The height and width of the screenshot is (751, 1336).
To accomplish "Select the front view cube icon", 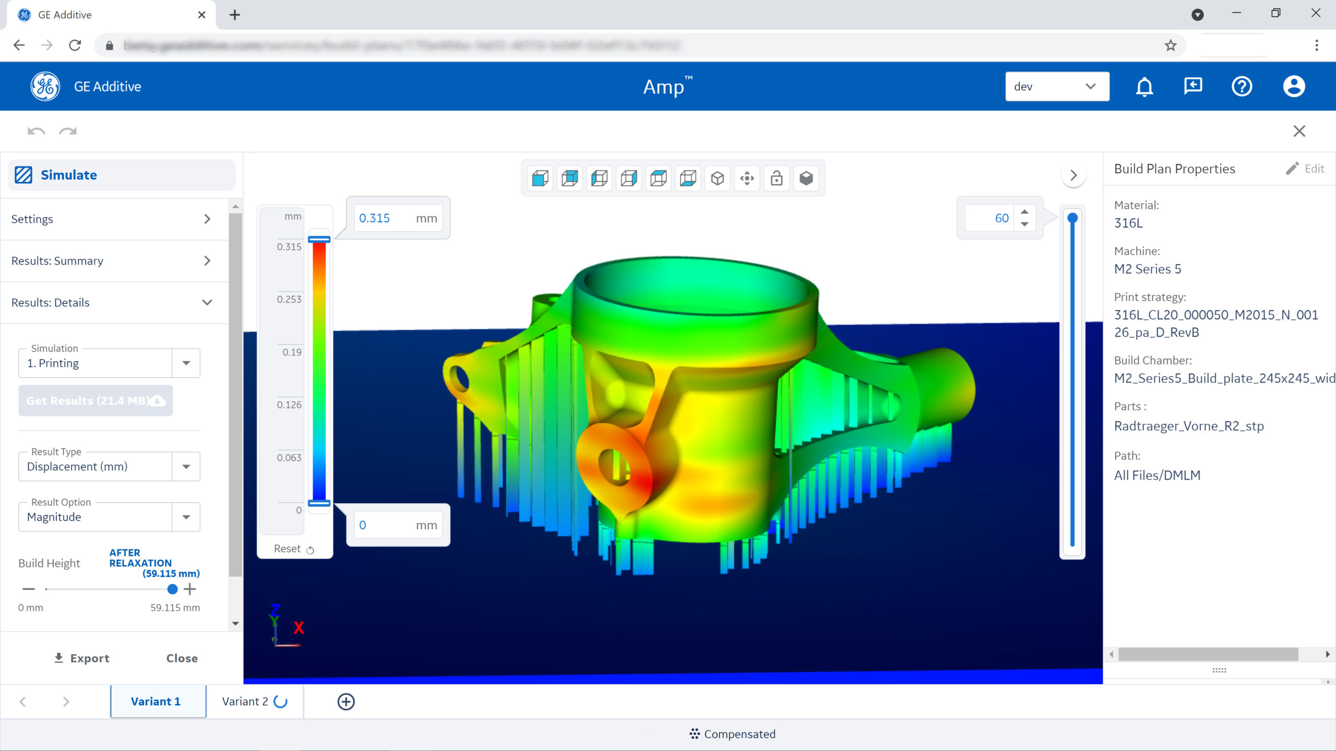I will [539, 178].
